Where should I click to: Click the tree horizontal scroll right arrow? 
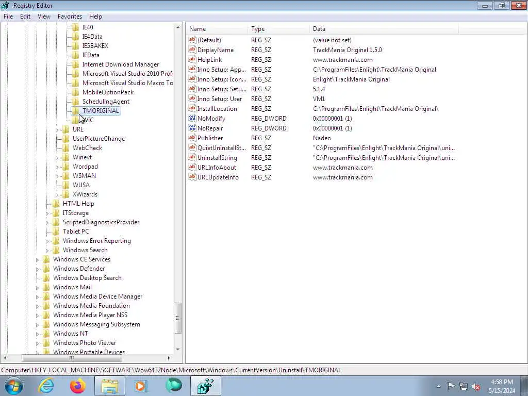[x=169, y=358]
